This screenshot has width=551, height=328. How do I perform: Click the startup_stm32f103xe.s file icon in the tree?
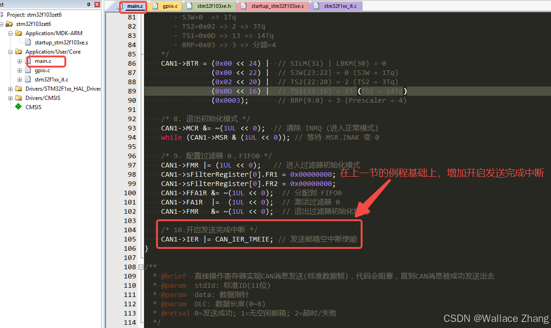(x=28, y=43)
